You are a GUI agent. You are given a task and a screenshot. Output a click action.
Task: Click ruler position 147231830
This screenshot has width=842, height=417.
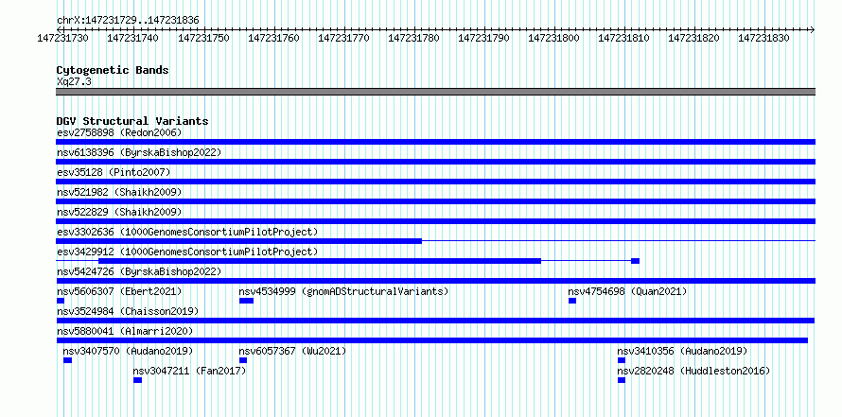[764, 38]
